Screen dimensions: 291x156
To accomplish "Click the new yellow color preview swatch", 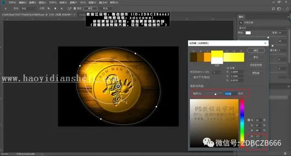I will point(217,54).
